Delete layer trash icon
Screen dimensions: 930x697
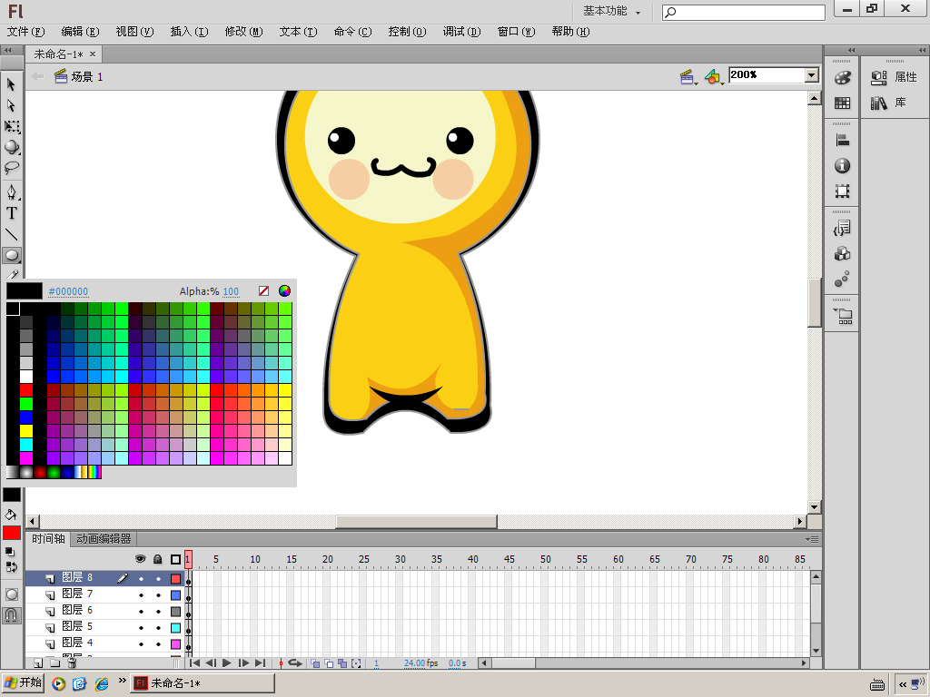(72, 663)
